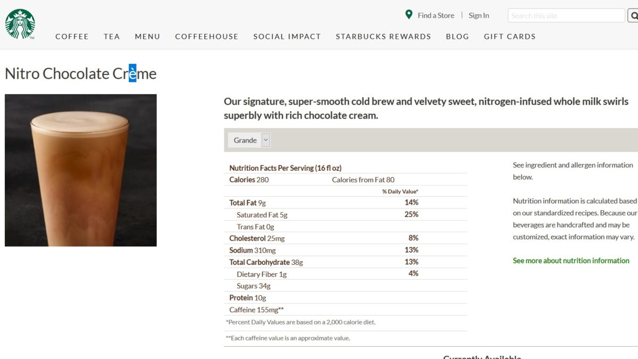The width and height of the screenshot is (638, 359).
Task: Open the Coffeehouse menu
Action: point(207,37)
